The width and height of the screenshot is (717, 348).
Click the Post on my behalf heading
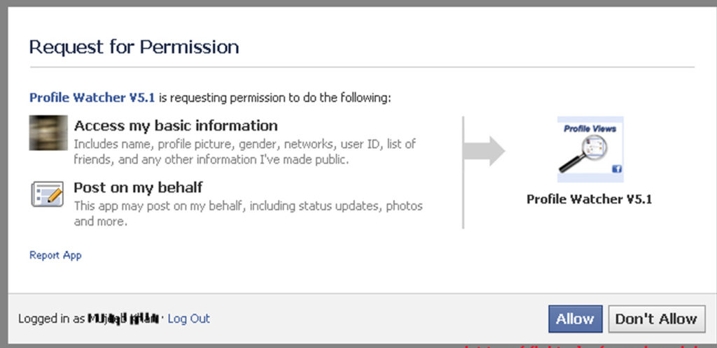[138, 187]
